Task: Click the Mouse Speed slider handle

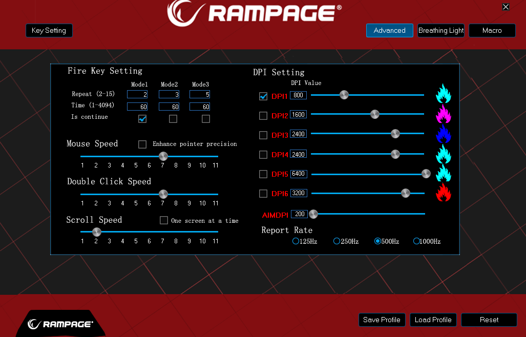Action: click(x=163, y=156)
